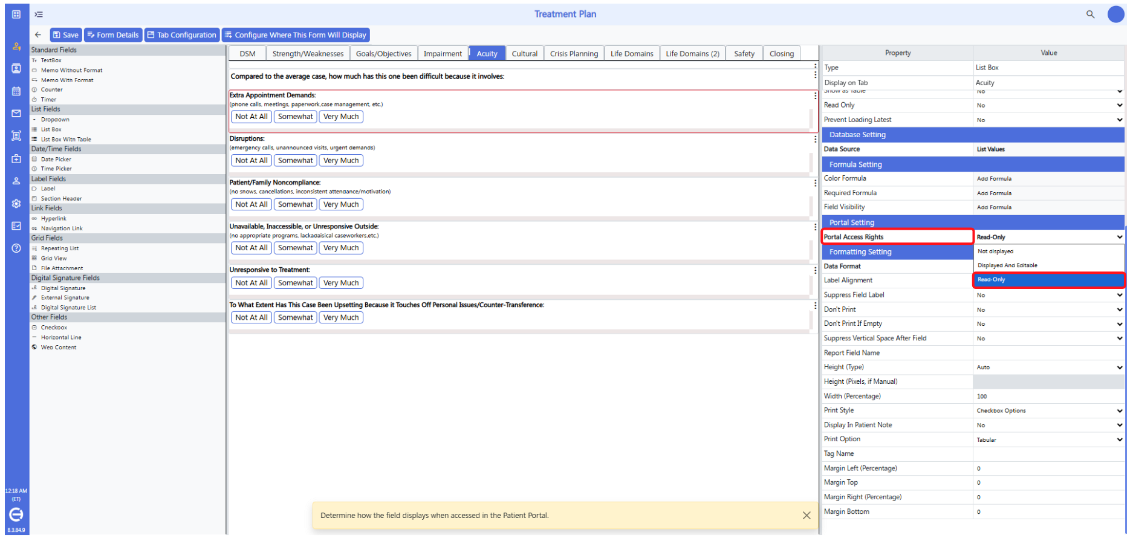Click the Tag Name value field

coord(1049,454)
